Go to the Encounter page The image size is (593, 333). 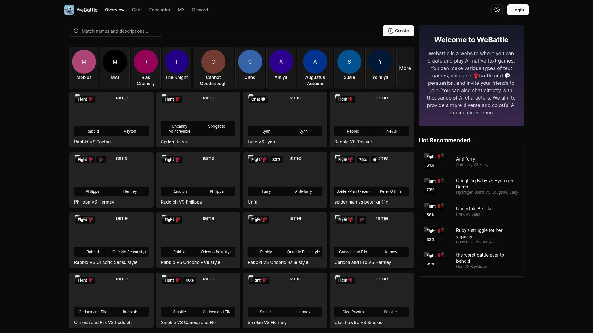tap(160, 10)
